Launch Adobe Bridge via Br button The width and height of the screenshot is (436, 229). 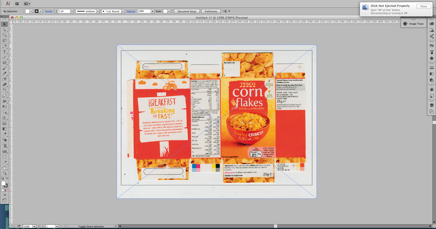tap(17, 4)
